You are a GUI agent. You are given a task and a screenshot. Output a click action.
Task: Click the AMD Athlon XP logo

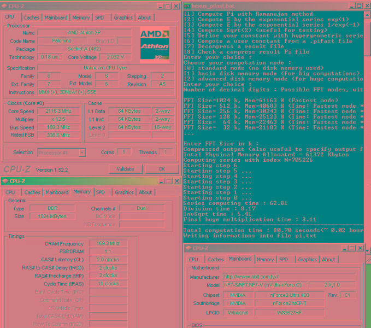point(155,45)
